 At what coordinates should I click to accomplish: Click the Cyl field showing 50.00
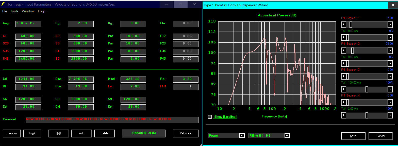81,107
